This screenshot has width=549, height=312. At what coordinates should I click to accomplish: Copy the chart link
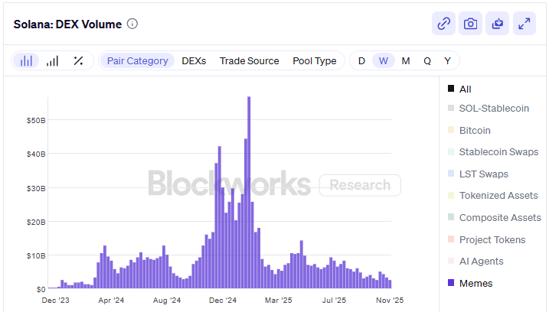pyautogui.click(x=443, y=23)
